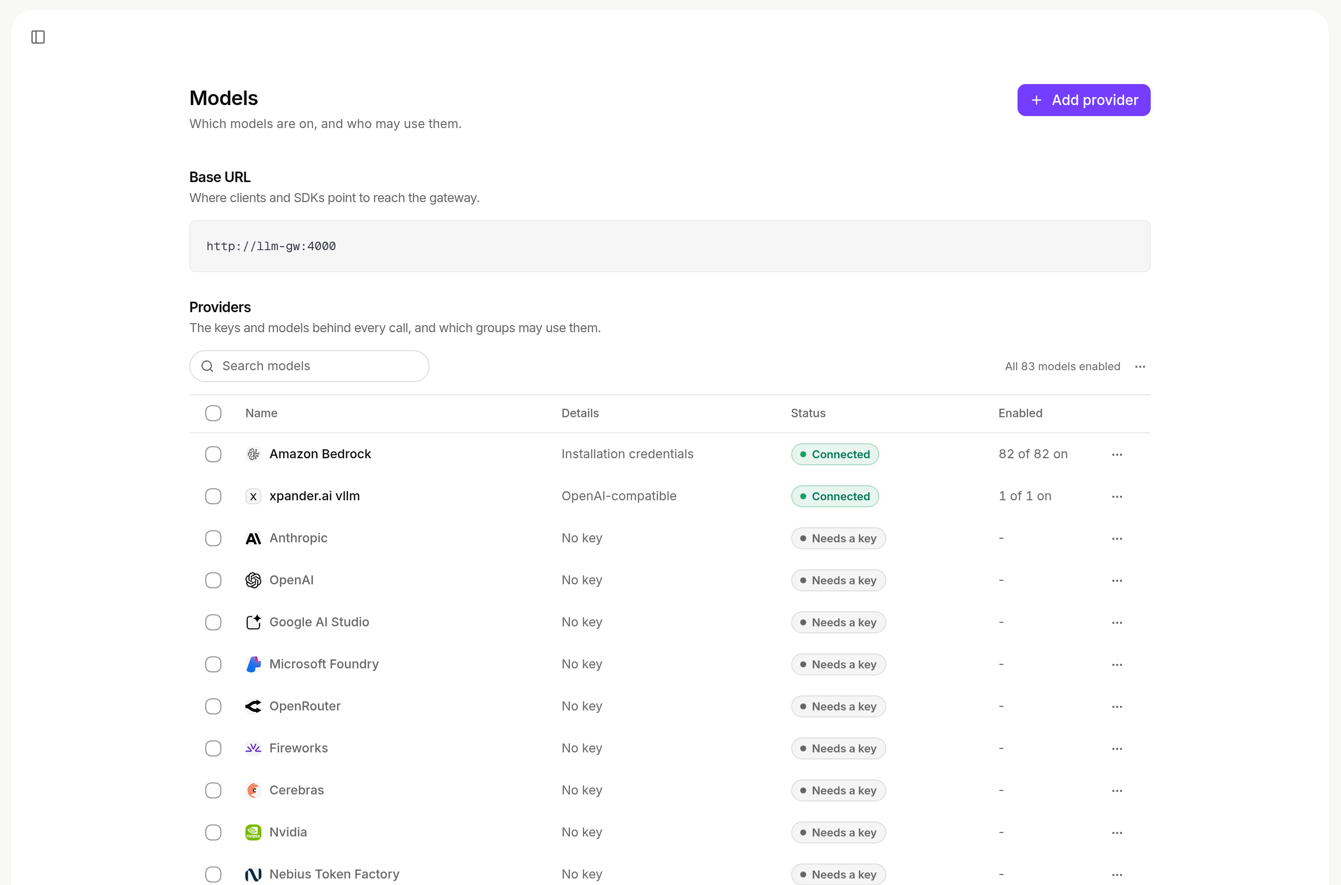The width and height of the screenshot is (1341, 885).
Task: Click the OpenAI logo icon
Action: [x=253, y=580]
